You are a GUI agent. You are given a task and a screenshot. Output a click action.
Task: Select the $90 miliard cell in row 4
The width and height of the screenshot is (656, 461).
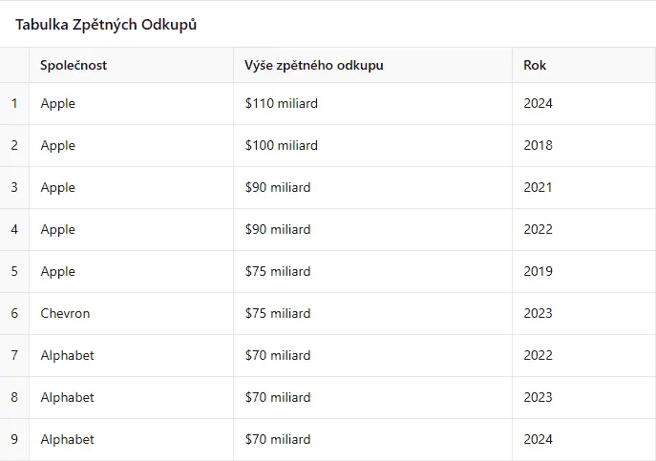[x=278, y=229]
